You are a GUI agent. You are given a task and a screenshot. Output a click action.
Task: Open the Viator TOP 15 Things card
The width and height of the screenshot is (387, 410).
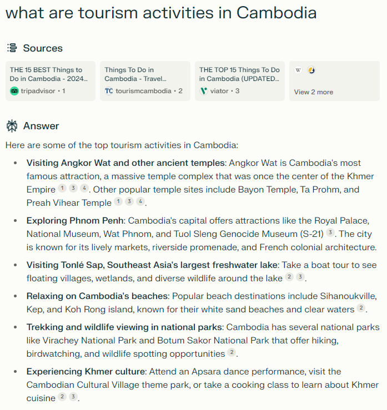(240, 80)
